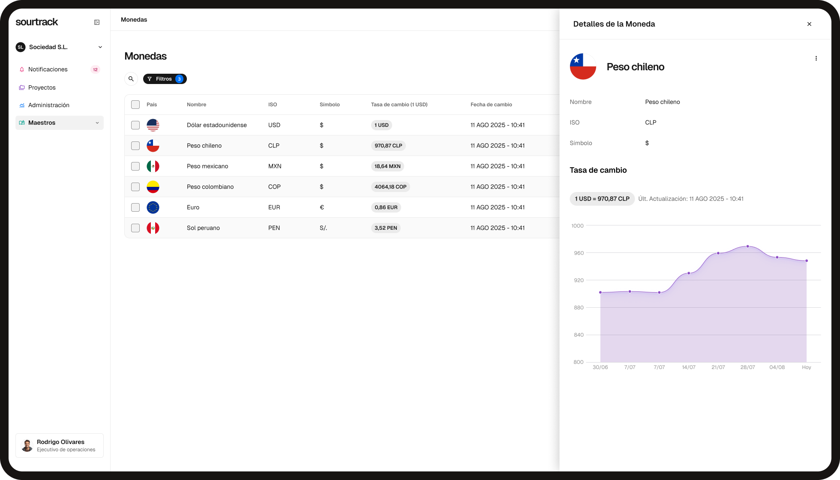This screenshot has height=480, width=840.
Task: Click the 1 USD = 970,87 CLP badge
Action: pyautogui.click(x=602, y=198)
